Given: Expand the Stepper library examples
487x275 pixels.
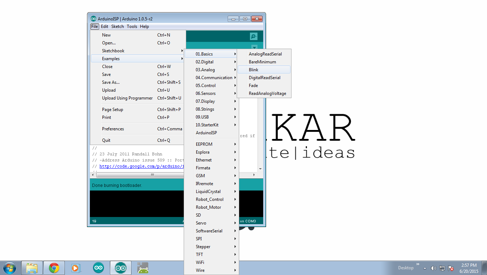Looking at the screenshot, I should click(x=211, y=247).
